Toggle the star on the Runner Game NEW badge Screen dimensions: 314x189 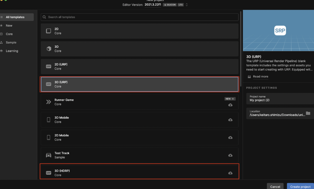(233, 99)
